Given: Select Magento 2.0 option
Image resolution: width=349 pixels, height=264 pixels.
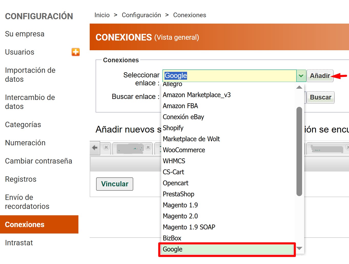Looking at the screenshot, I should click(x=180, y=216).
